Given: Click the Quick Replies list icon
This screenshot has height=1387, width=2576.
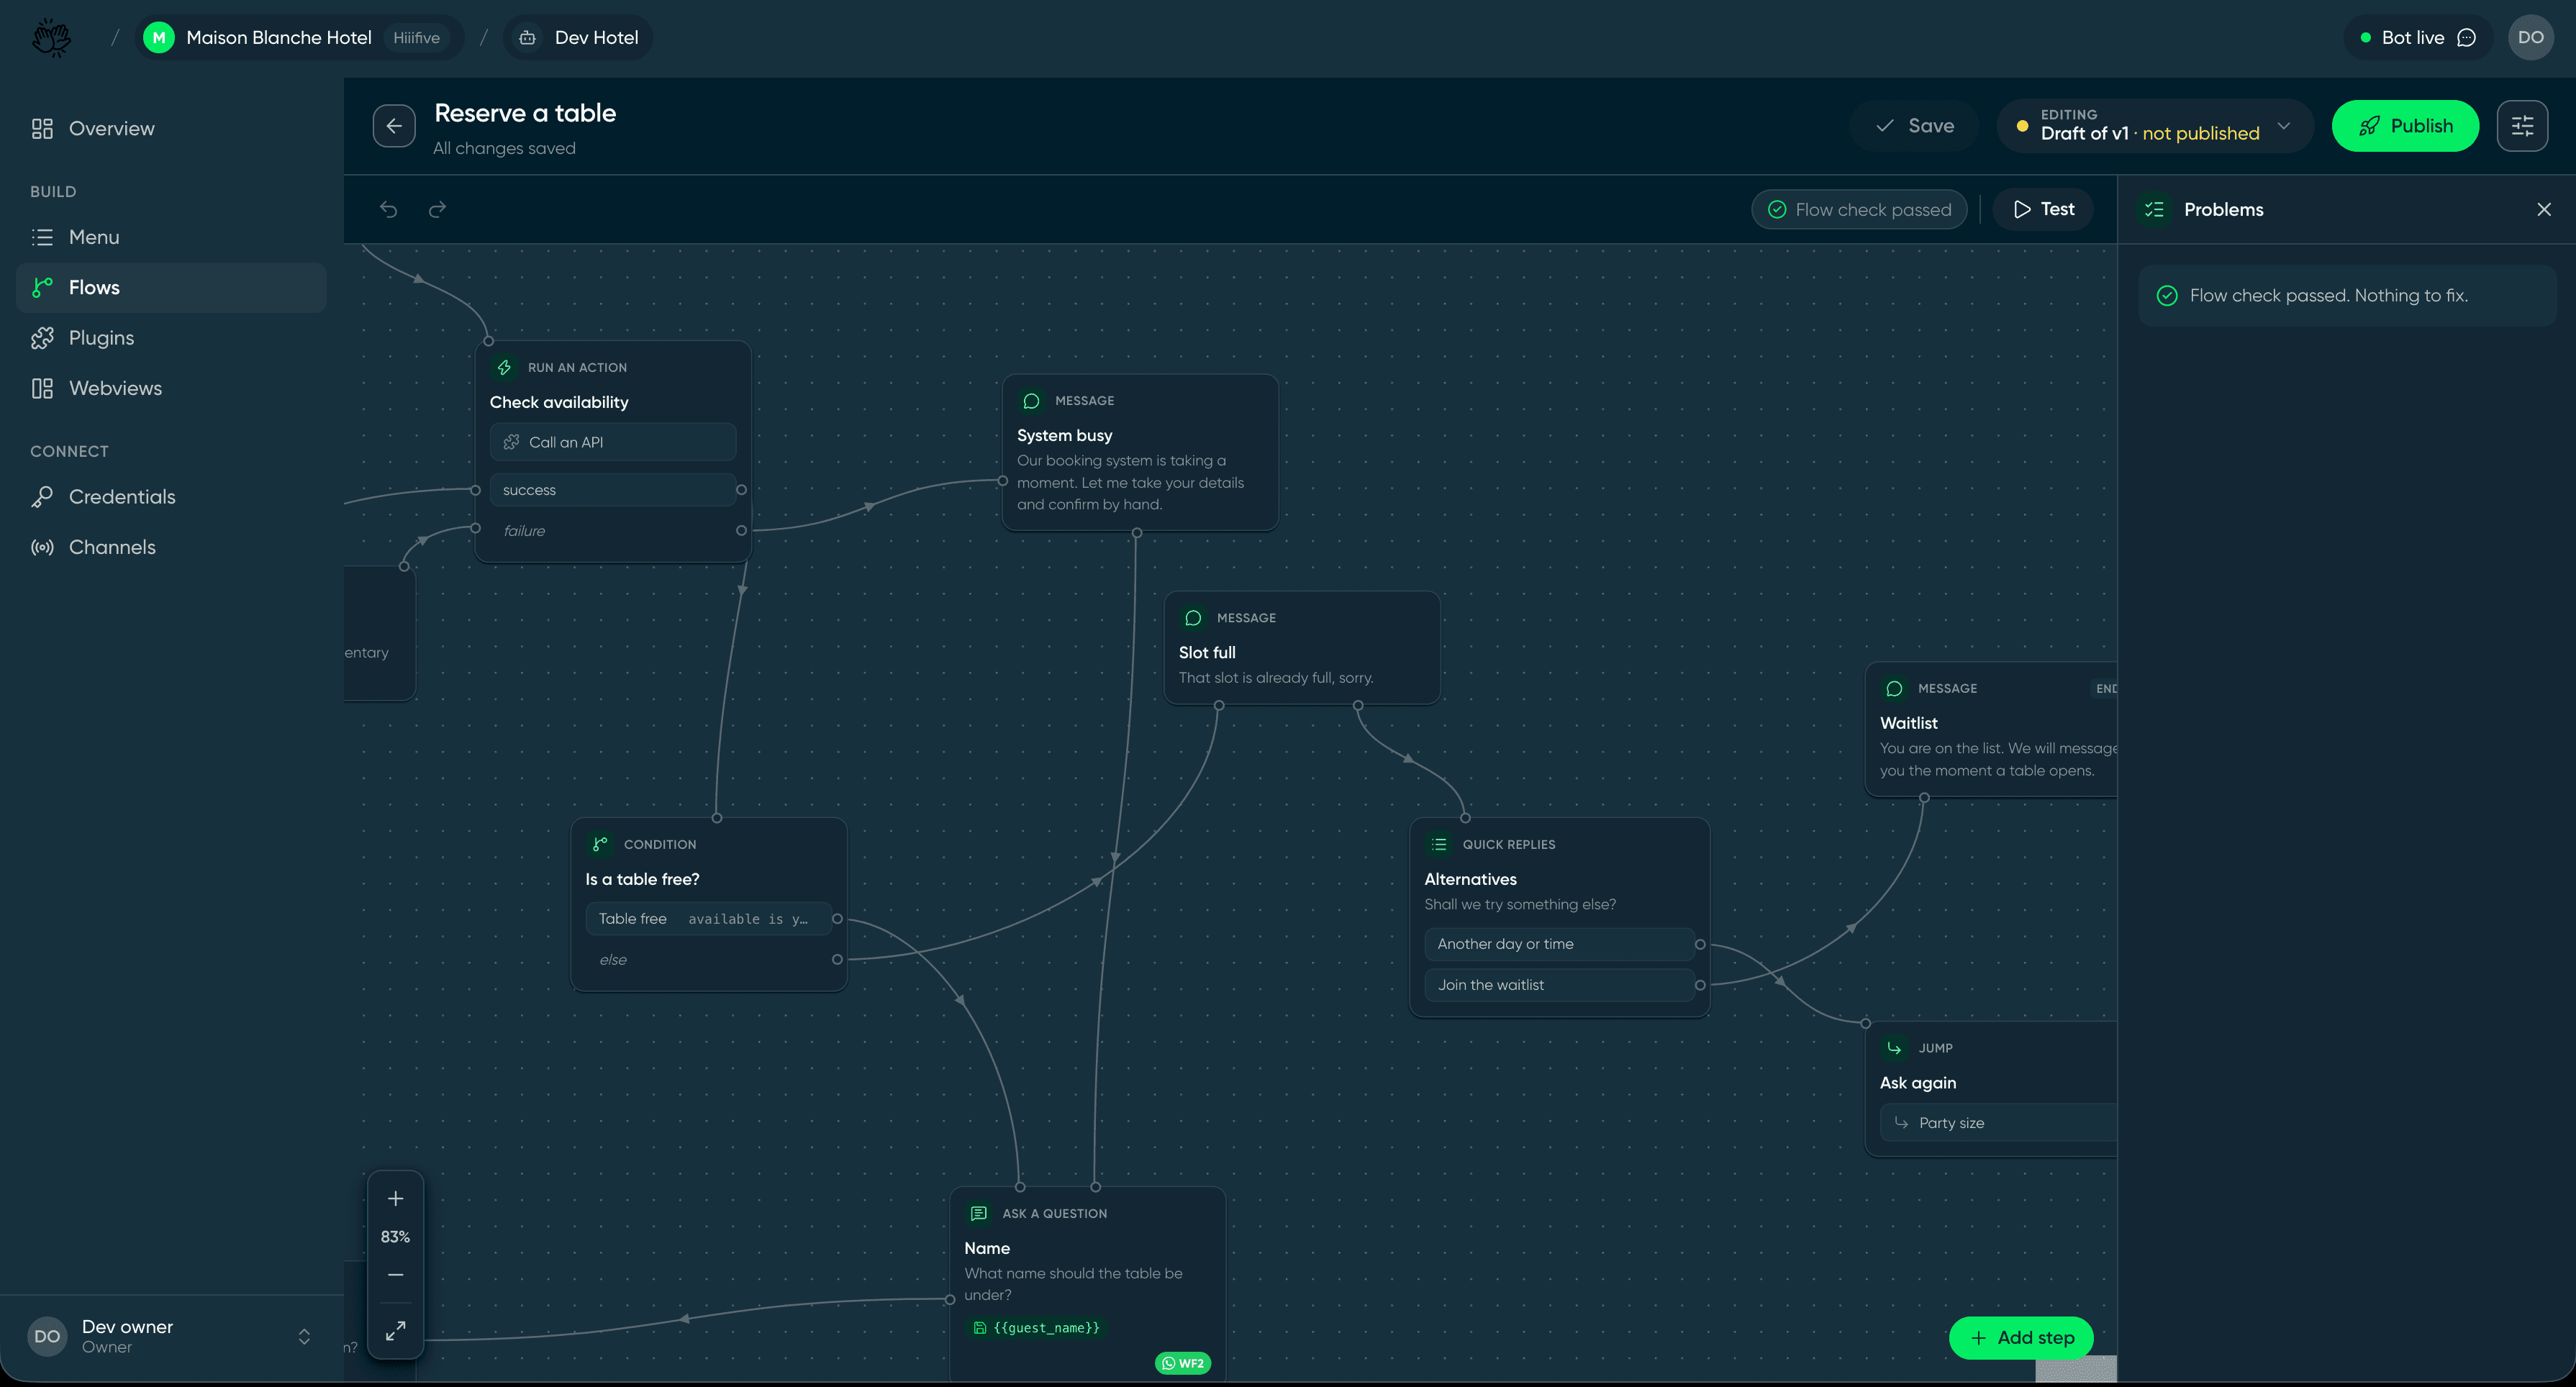Looking at the screenshot, I should point(1439,845).
